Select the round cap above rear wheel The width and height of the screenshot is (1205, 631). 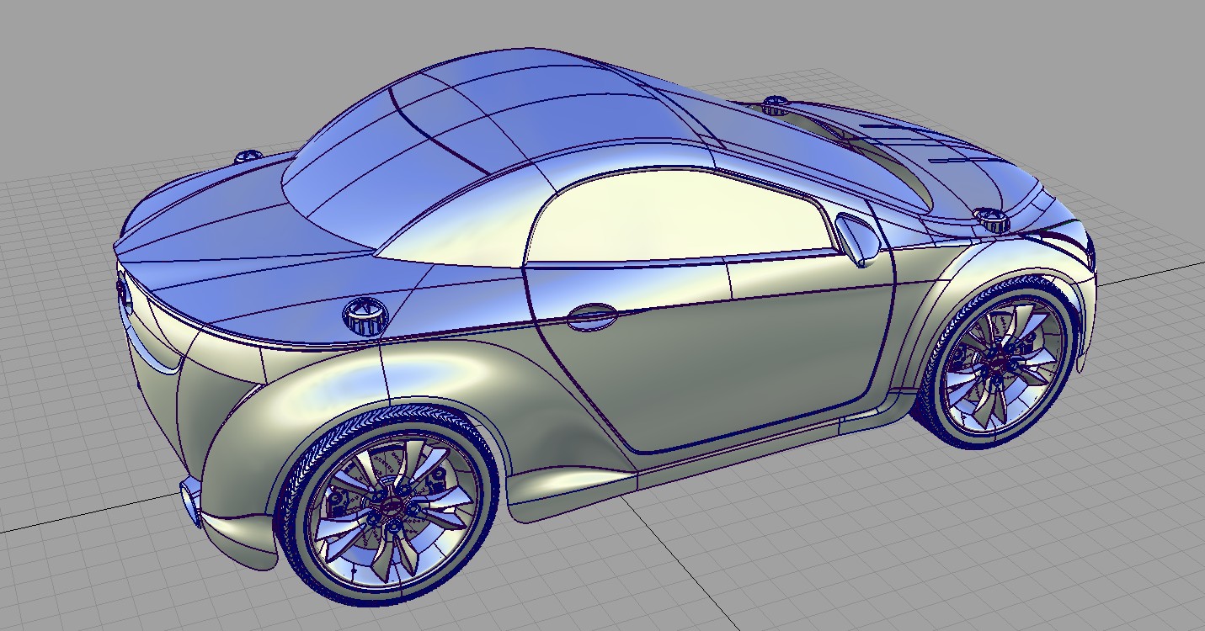(x=365, y=315)
